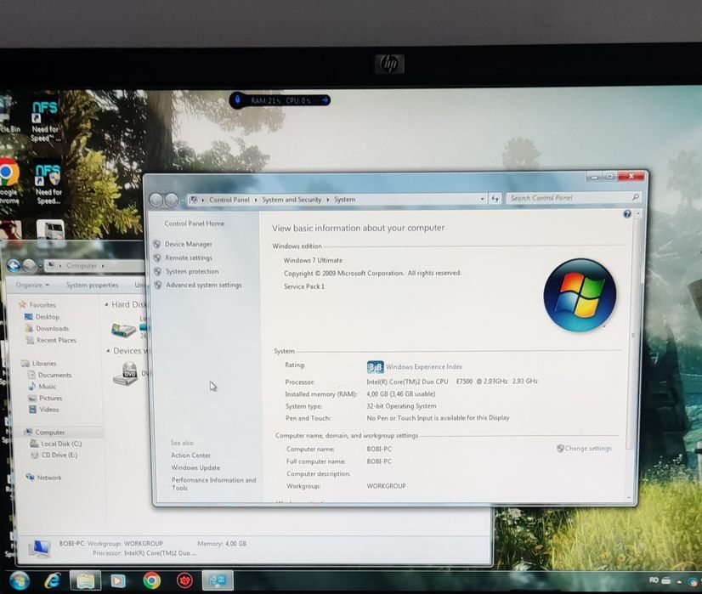Image resolution: width=702 pixels, height=594 pixels.
Task: Go to Control Panel Home
Action: [195, 223]
